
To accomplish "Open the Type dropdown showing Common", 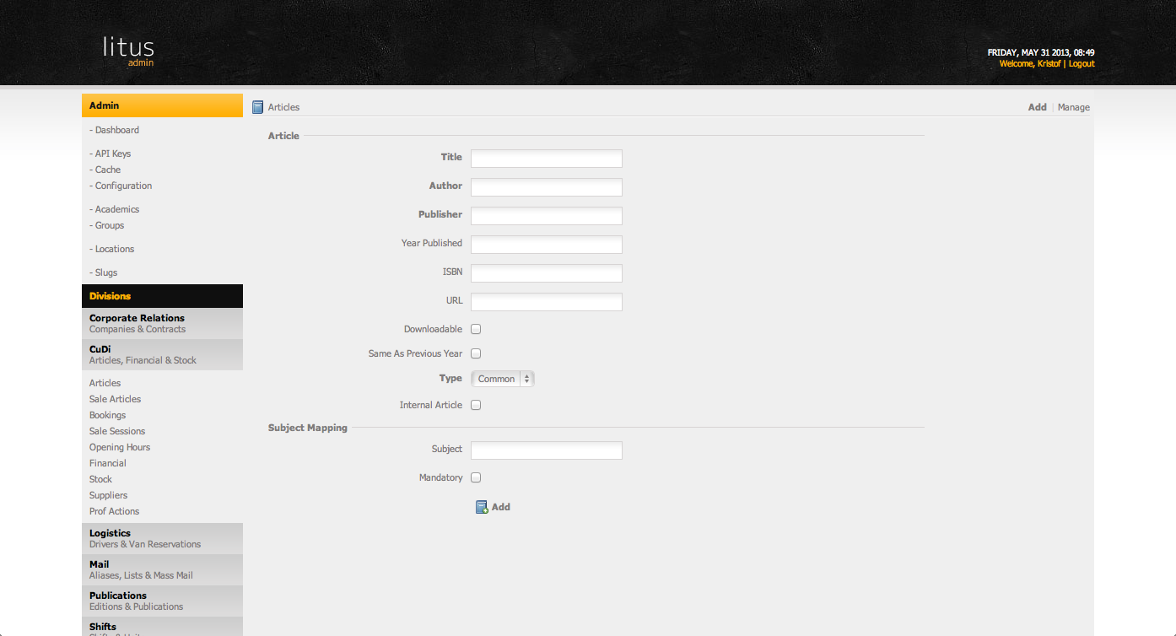I will 503,379.
